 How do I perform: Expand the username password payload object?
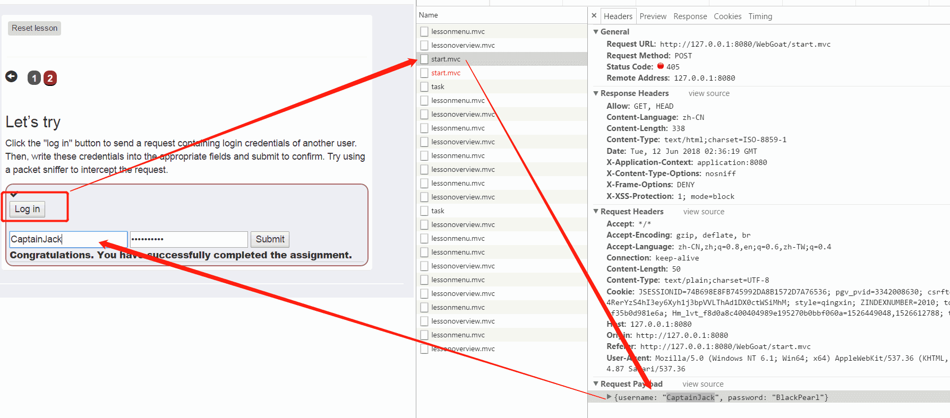pos(609,397)
